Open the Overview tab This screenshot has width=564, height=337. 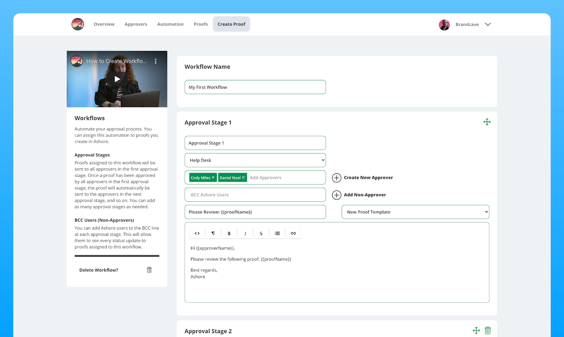pos(104,24)
